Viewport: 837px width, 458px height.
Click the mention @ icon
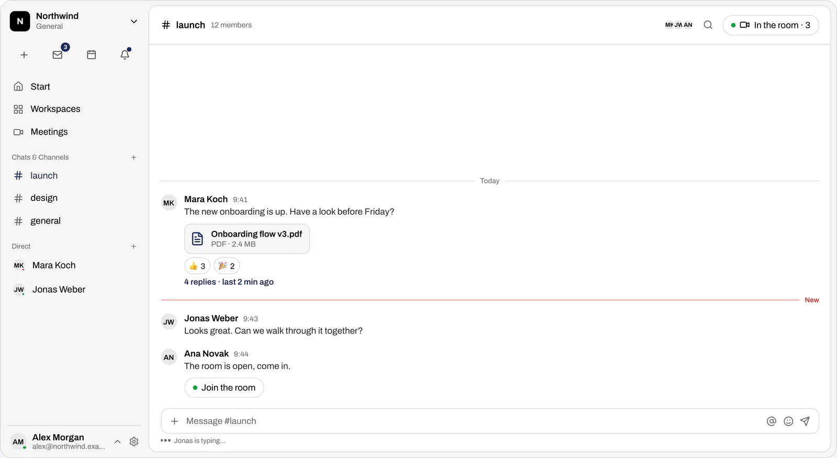771,421
